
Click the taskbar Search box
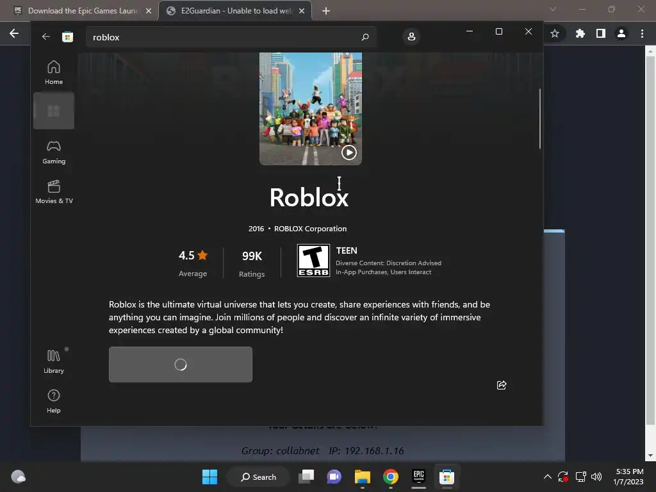pos(258,477)
